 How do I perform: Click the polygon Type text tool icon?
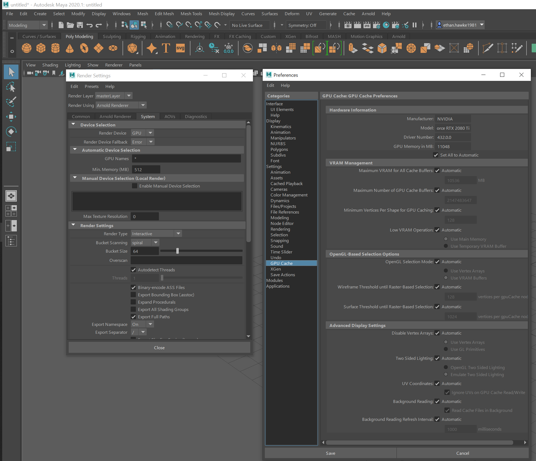point(166,48)
